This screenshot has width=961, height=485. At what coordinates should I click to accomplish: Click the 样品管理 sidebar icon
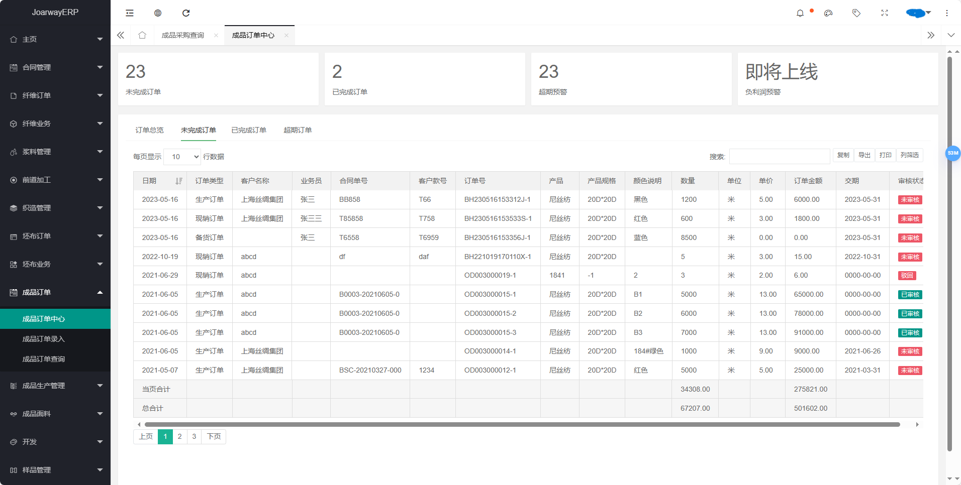(x=14, y=470)
